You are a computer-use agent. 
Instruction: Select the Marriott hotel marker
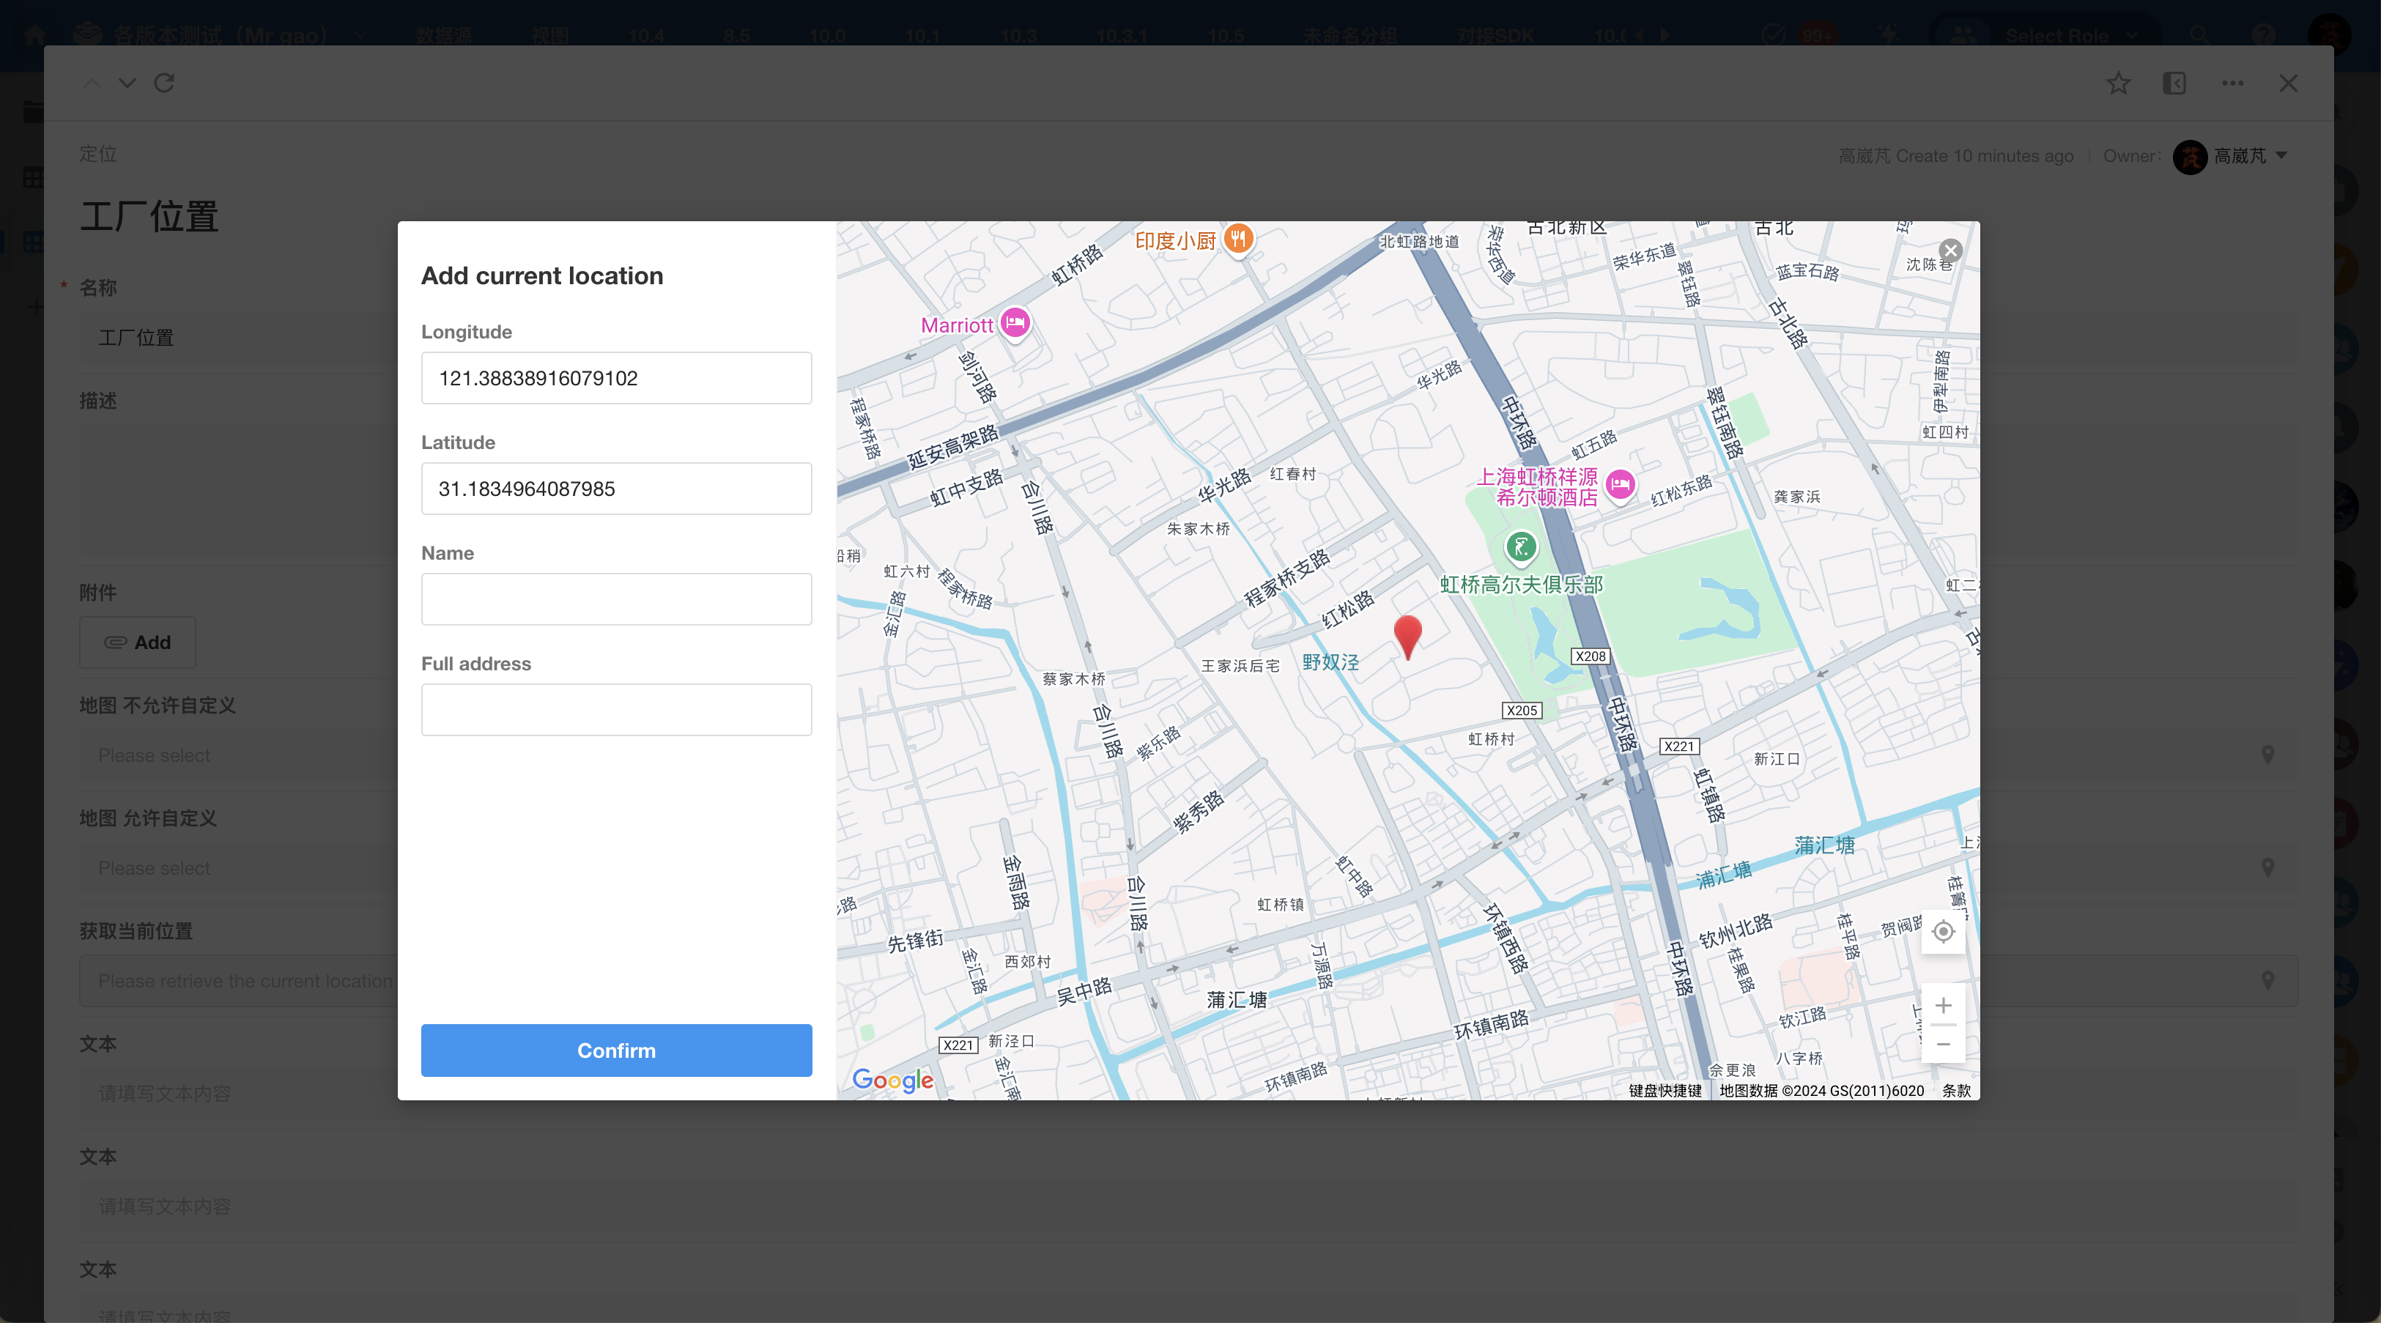coord(1016,324)
